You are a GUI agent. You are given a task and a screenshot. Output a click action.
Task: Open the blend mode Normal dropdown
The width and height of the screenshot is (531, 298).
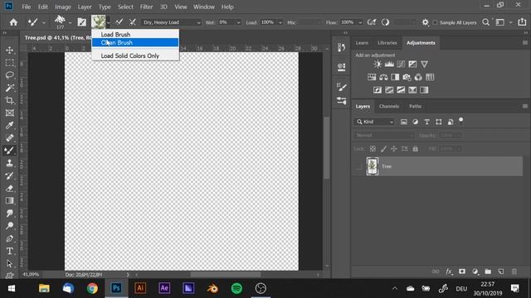pyautogui.click(x=384, y=136)
